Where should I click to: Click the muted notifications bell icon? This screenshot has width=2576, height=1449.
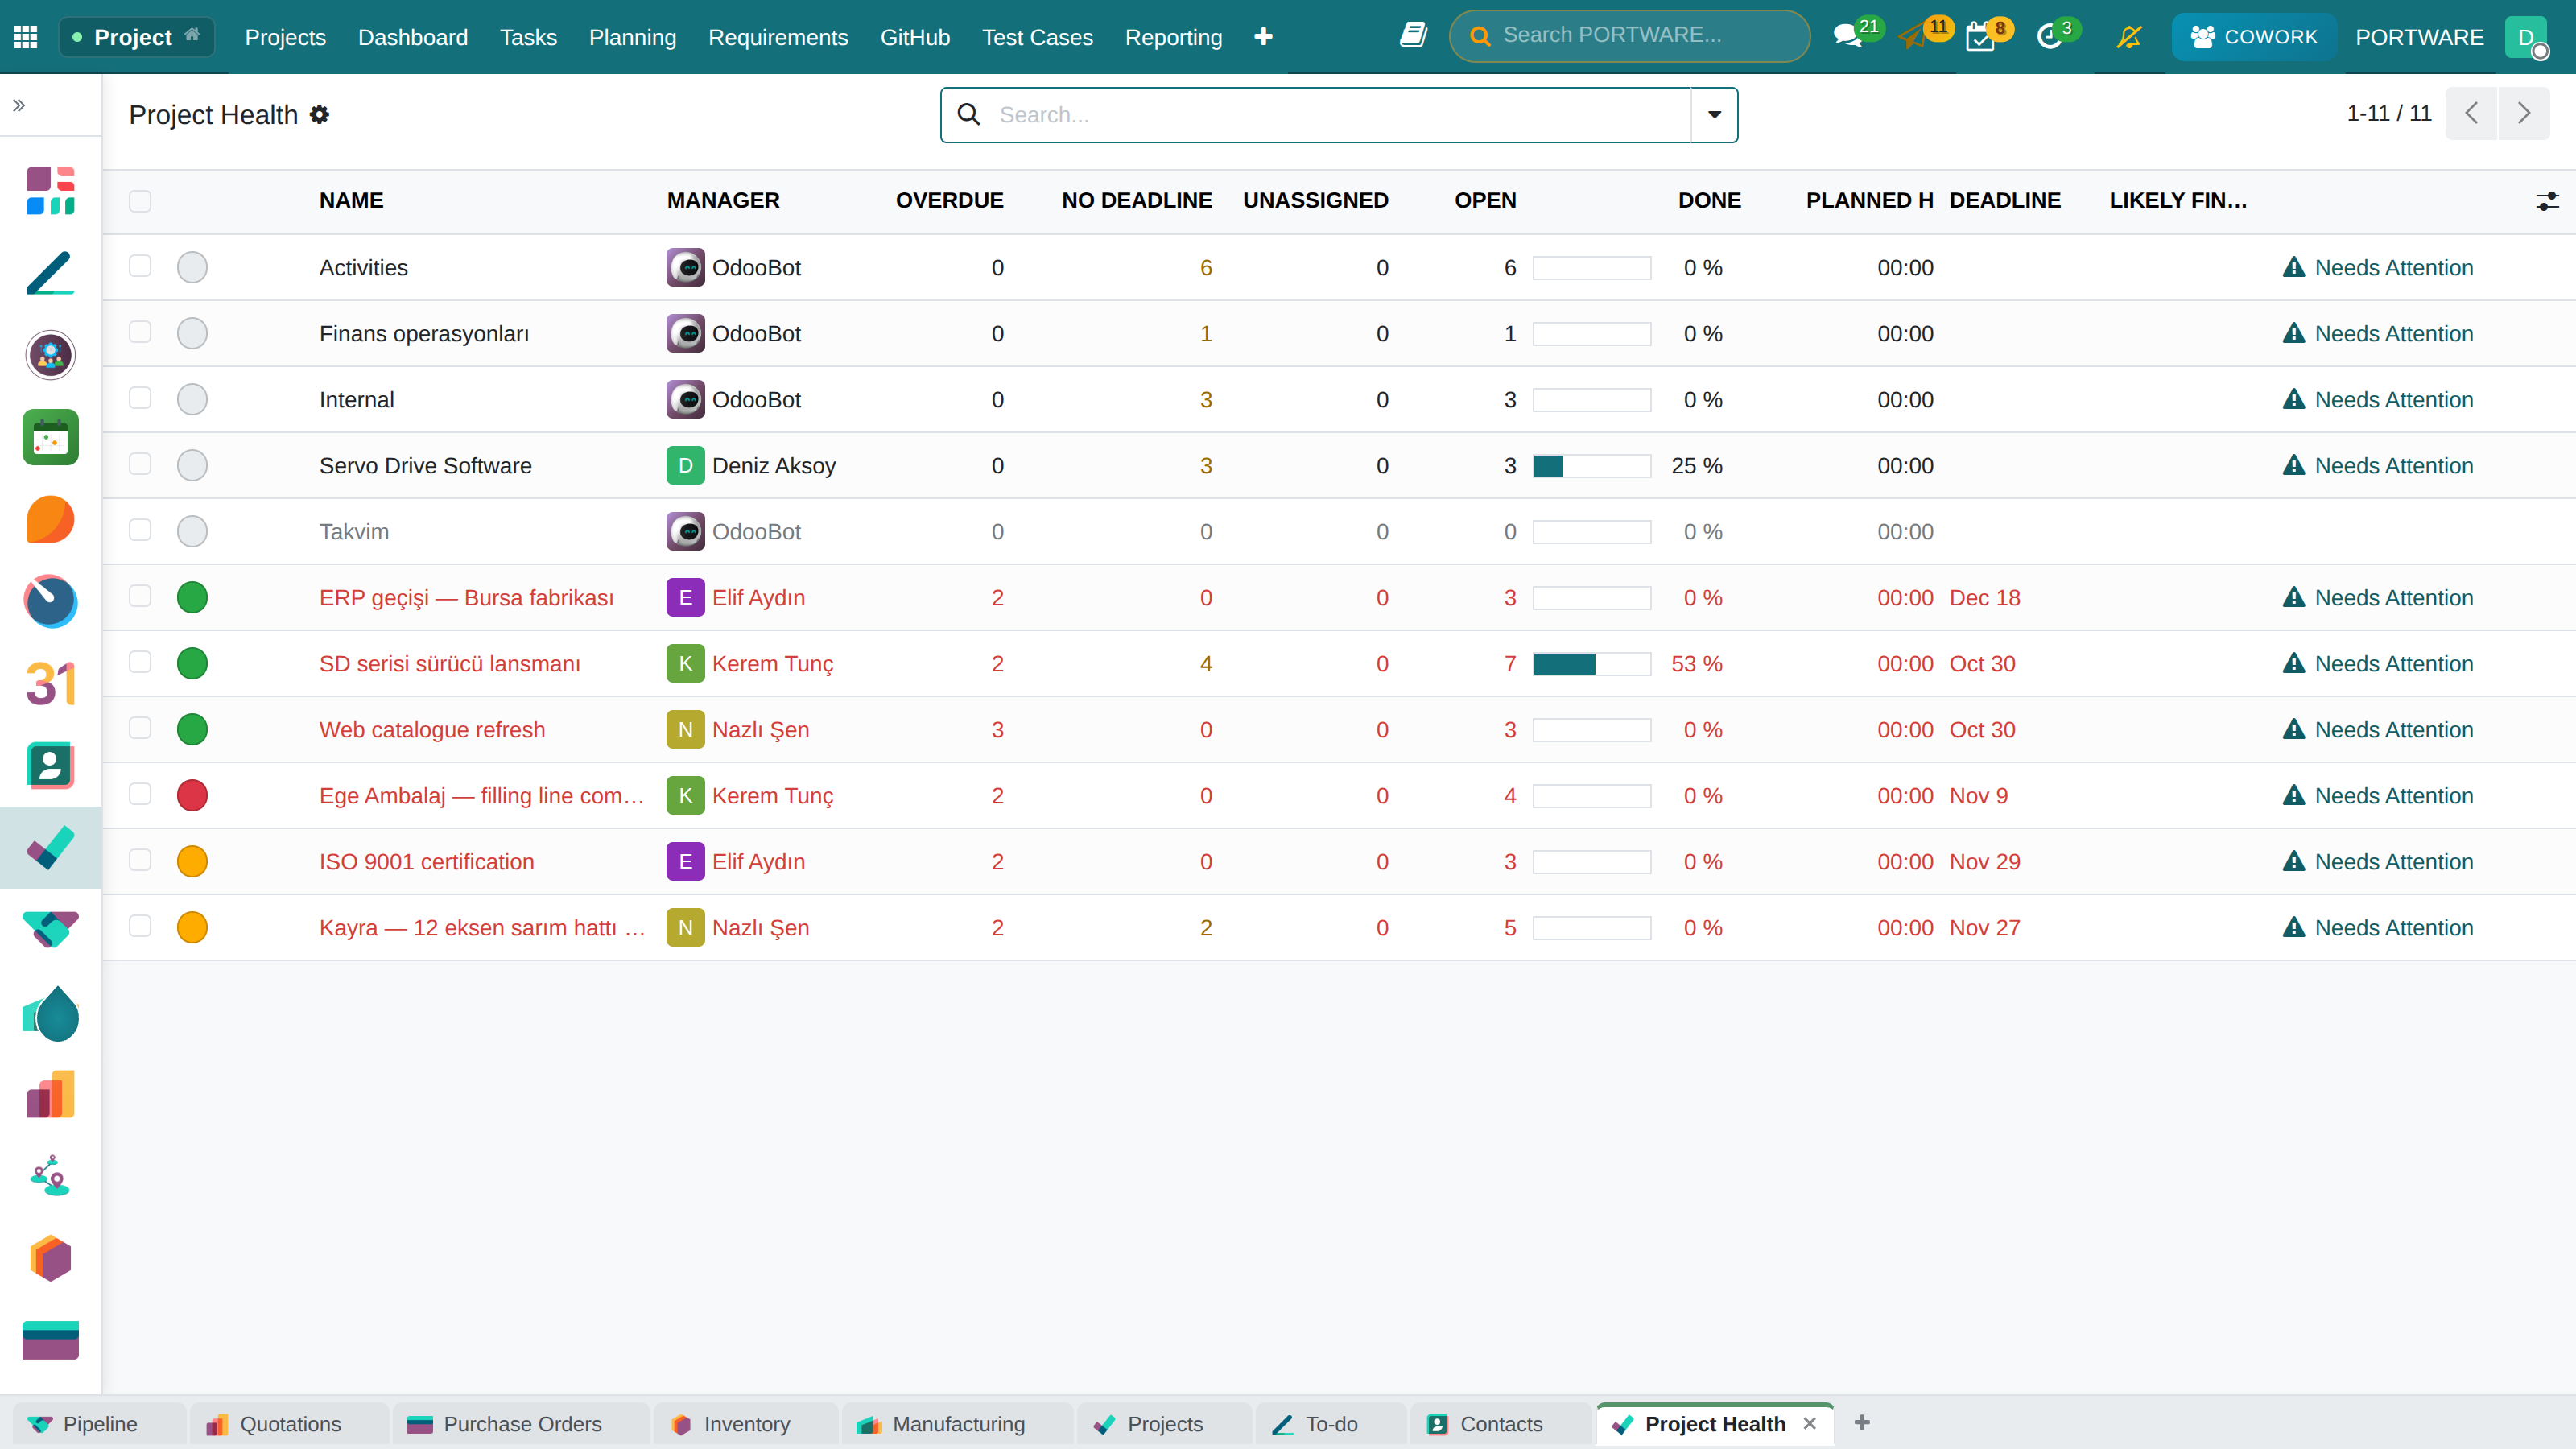pyautogui.click(x=2129, y=37)
